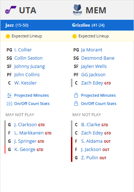
Task: Select S. Aldama OUT player entry
Action: pos(96,141)
